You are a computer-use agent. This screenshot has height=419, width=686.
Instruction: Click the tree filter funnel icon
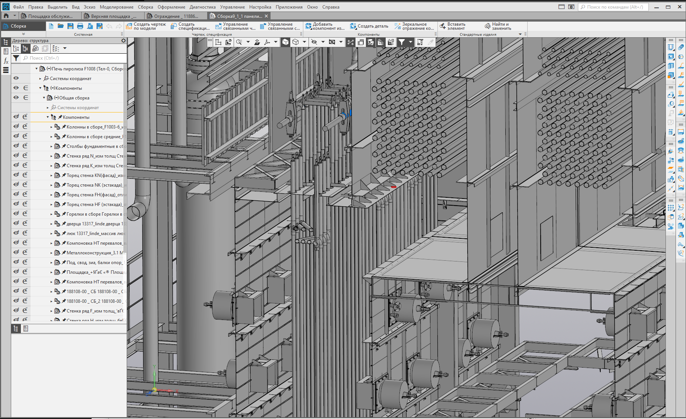[16, 58]
